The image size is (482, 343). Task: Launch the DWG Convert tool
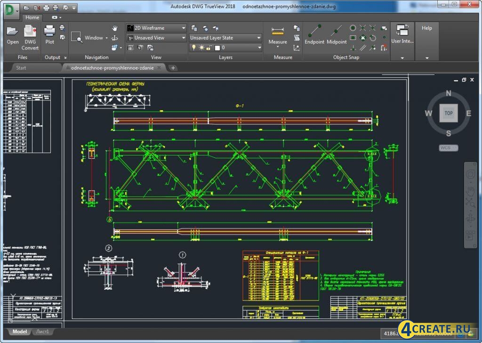[30, 35]
